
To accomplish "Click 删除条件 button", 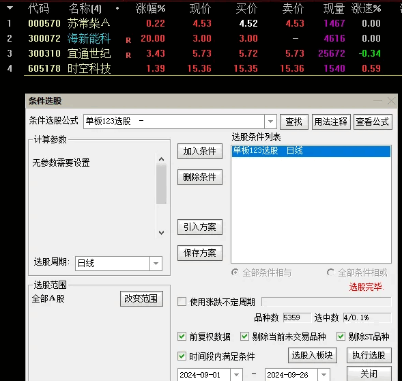I will 200,177.
